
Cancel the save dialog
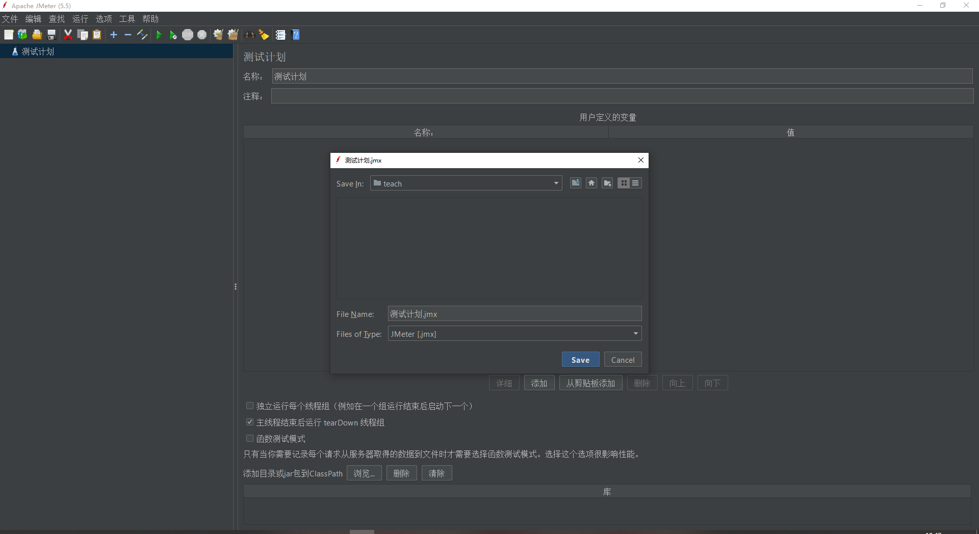pyautogui.click(x=623, y=360)
